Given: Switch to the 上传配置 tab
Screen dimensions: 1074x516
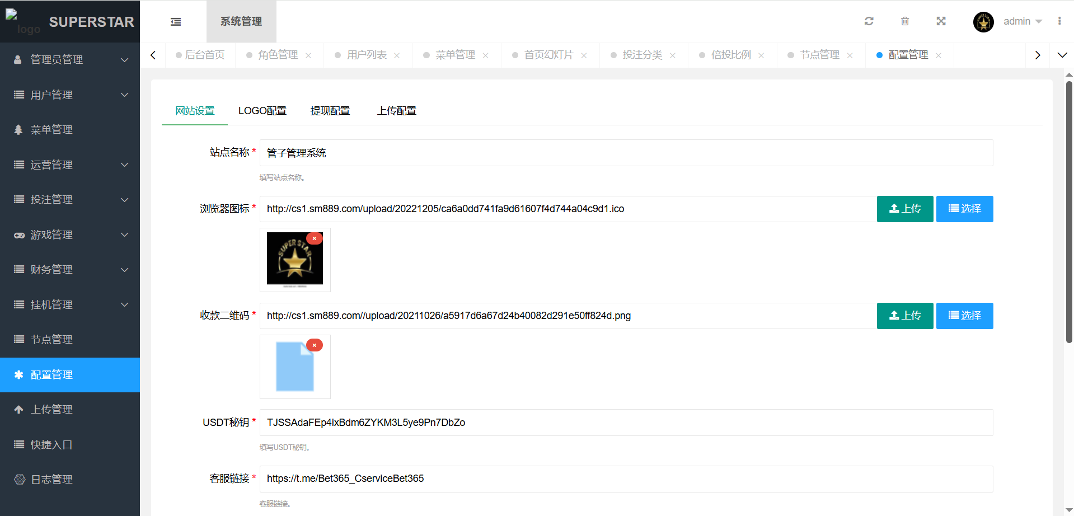Looking at the screenshot, I should (x=397, y=111).
